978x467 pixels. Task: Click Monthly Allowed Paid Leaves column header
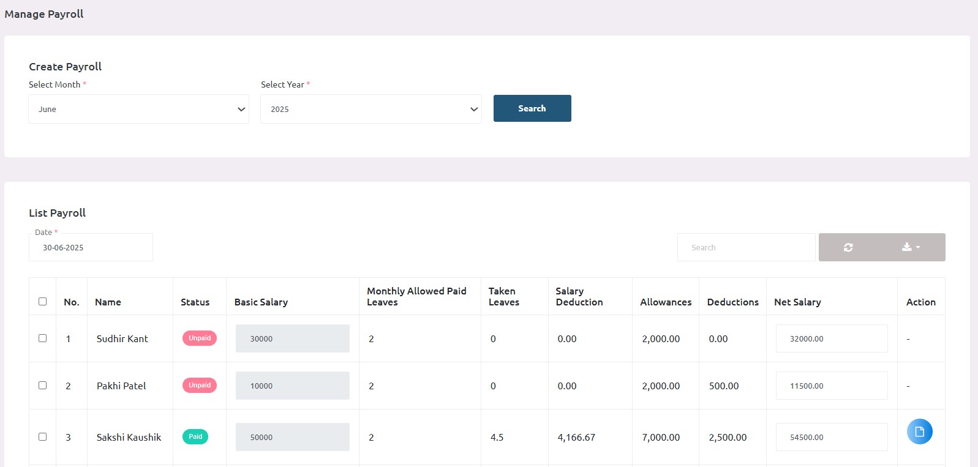[416, 296]
